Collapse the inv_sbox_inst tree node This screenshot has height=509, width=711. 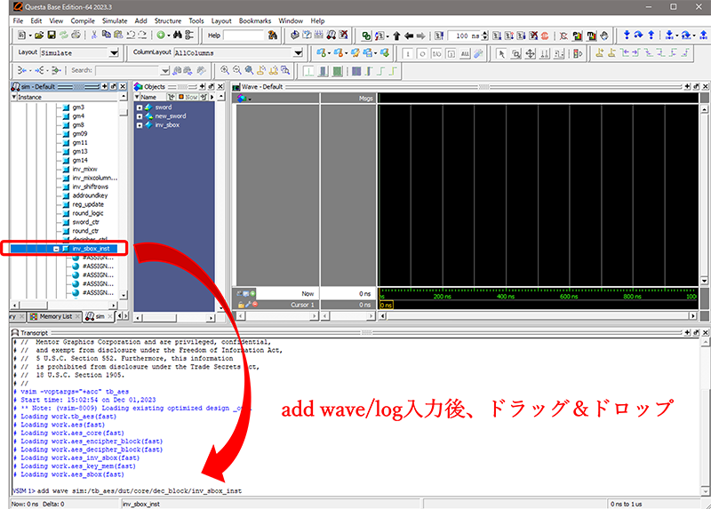[57, 249]
